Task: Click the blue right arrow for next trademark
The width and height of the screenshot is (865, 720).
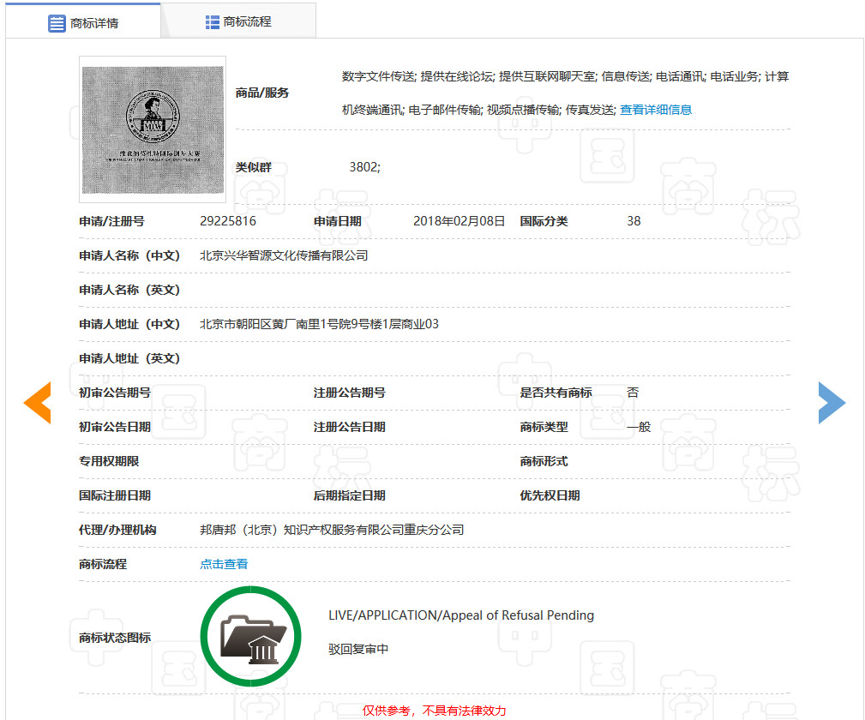Action: (x=831, y=402)
